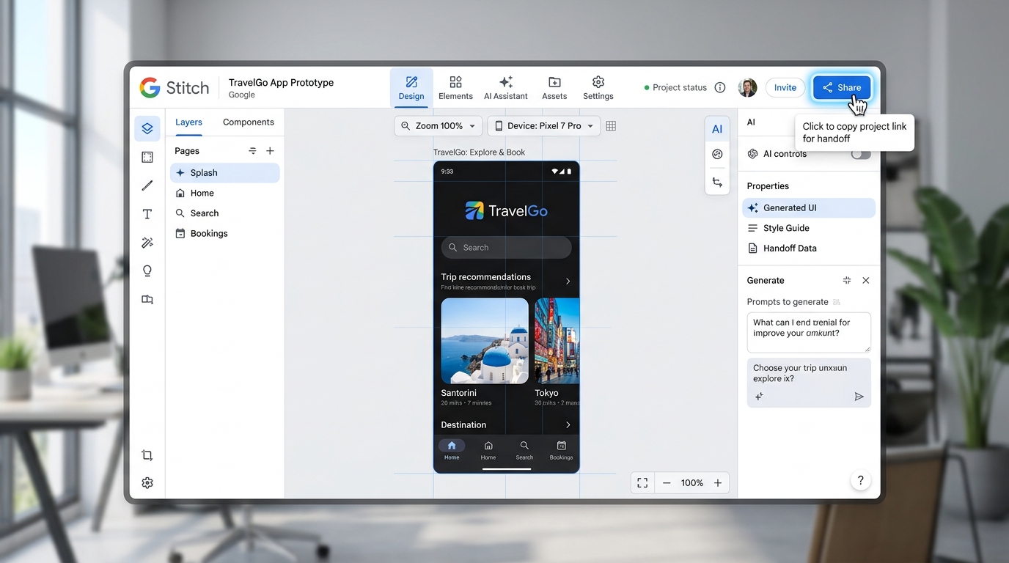The height and width of the screenshot is (563, 1009).
Task: Tap Bookings in phone bottom navigation
Action: pos(561,450)
